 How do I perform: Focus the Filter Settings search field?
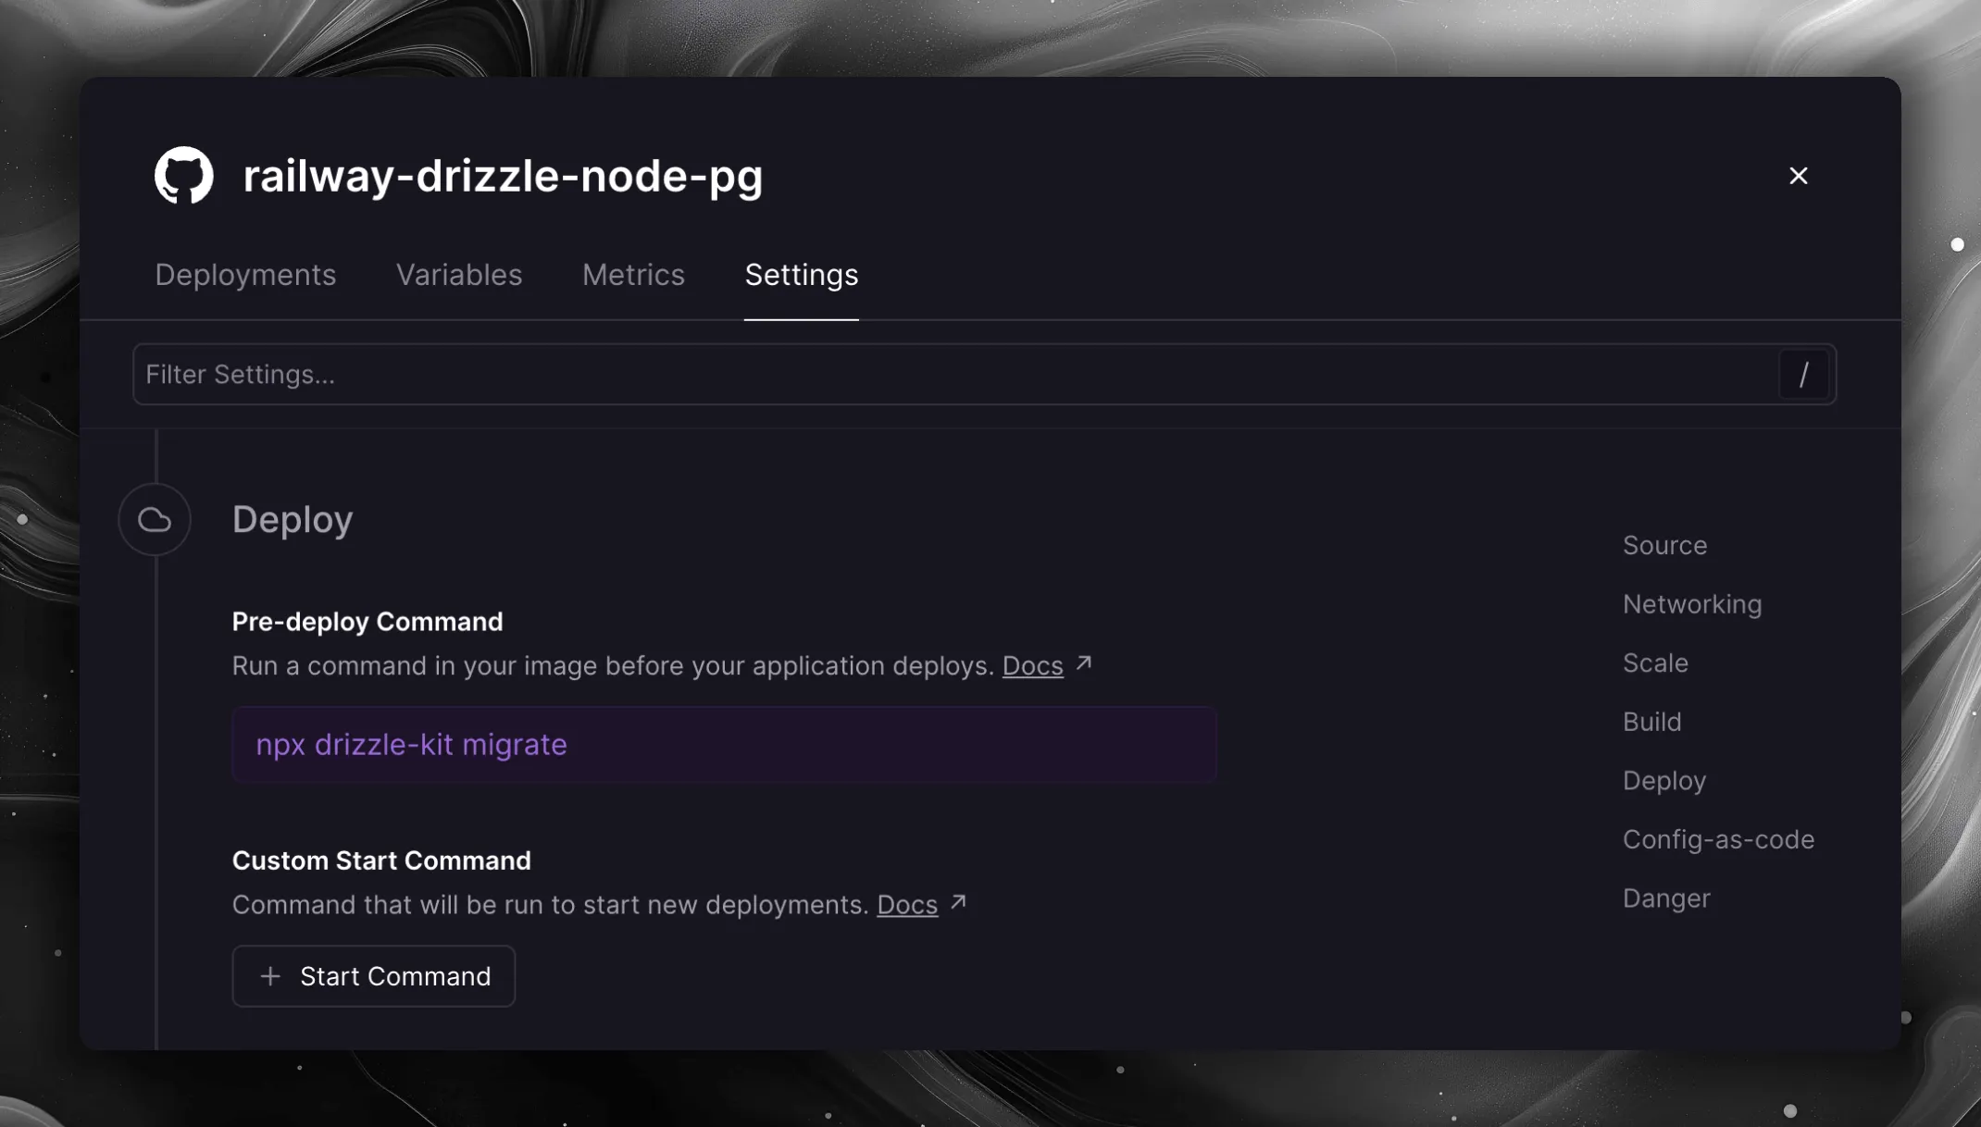coord(953,375)
